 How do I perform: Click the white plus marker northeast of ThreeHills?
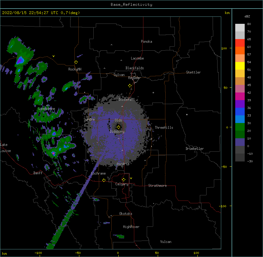tap(187, 114)
